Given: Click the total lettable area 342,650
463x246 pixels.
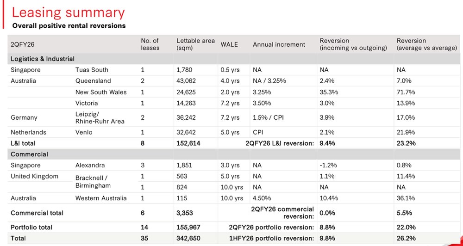Looking at the screenshot, I should point(188,238).
